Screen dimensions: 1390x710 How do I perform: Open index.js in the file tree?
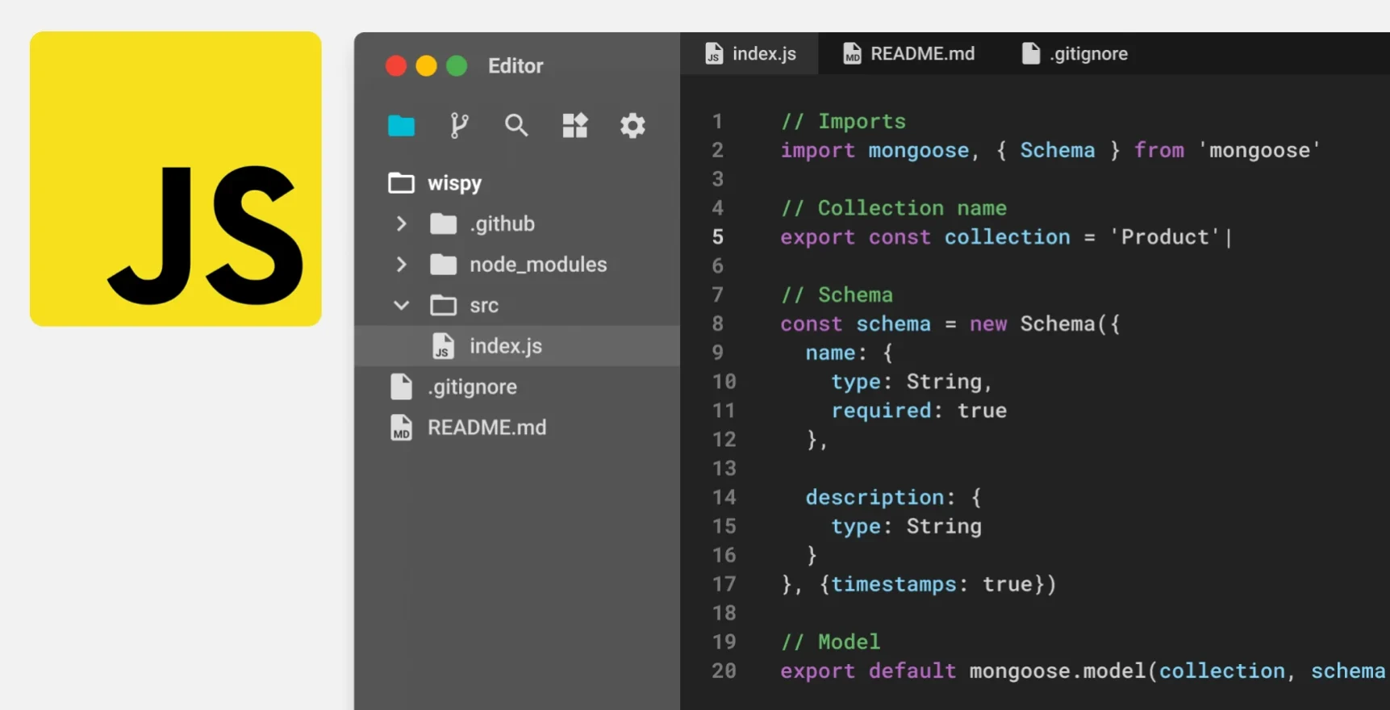[517, 346]
